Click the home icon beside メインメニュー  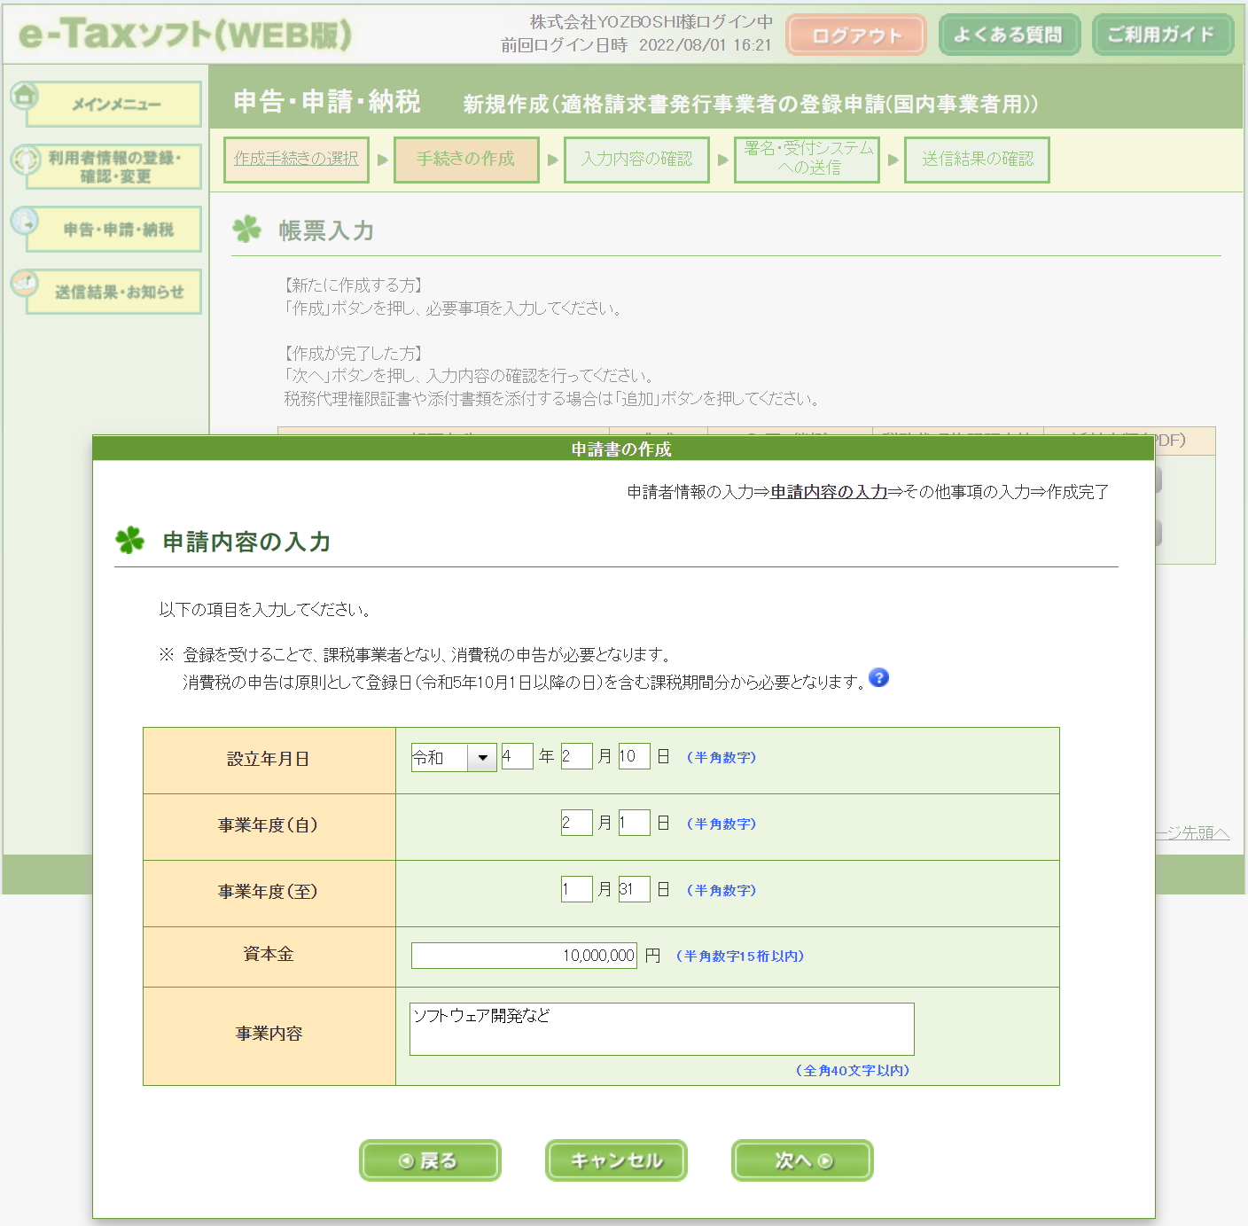(x=24, y=95)
